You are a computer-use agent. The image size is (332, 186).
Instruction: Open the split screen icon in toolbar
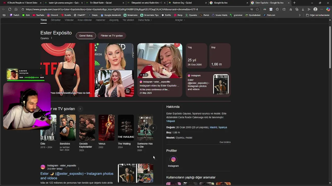[284, 9]
